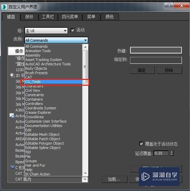Choose Coordinate System category
The height and width of the screenshot is (191, 190).
tap(41, 108)
